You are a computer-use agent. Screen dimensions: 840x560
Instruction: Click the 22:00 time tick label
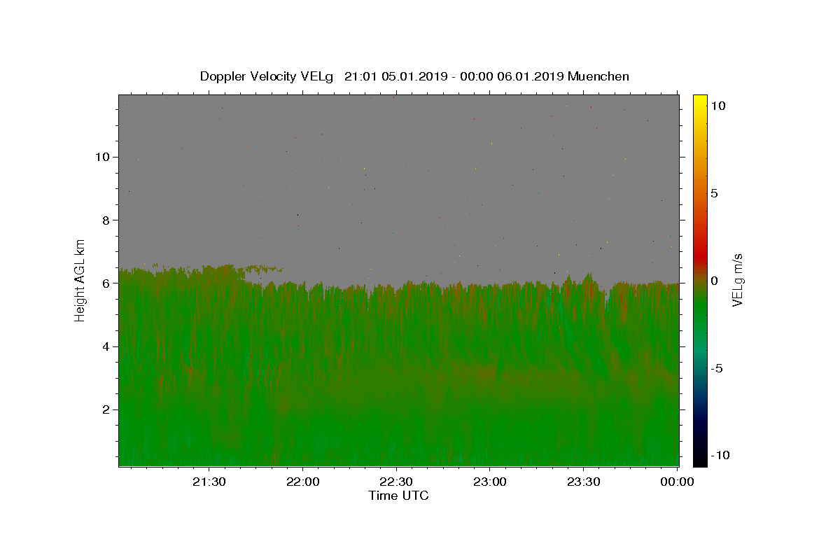click(x=303, y=482)
